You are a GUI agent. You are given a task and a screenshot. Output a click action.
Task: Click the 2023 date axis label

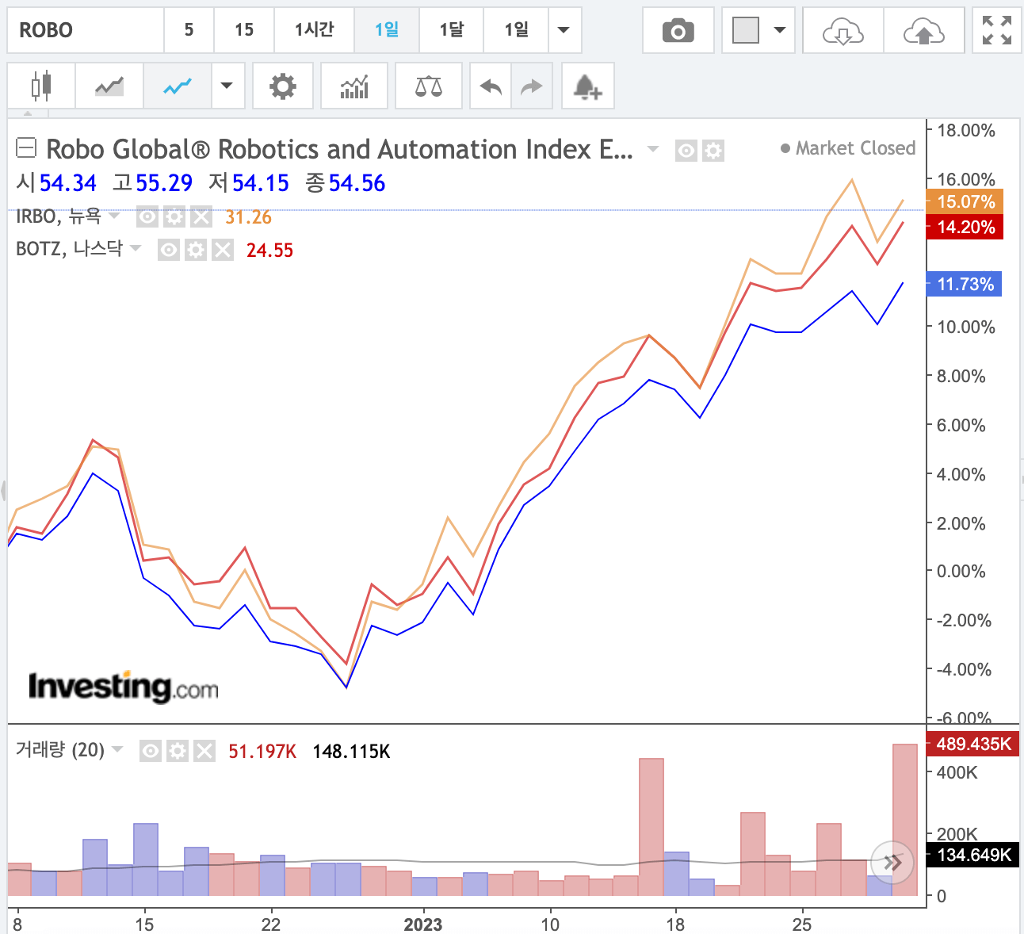click(422, 924)
